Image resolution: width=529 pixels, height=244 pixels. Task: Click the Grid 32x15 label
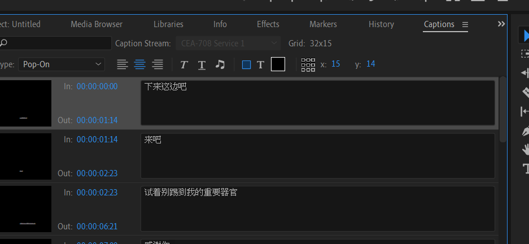(310, 43)
